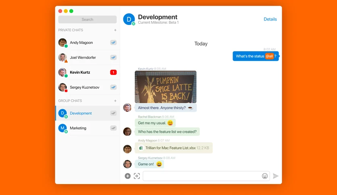
Task: Click 'Current Milestone: Beta 1' subtitle
Action: pyautogui.click(x=158, y=22)
